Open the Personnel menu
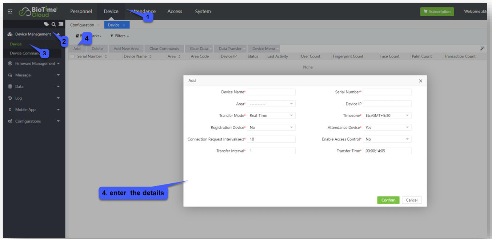Viewport: 492px width, 239px height. (81, 11)
